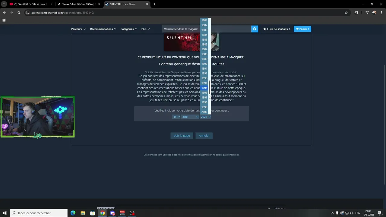The image size is (386, 217).
Task: Click the year list scrollbar thumb
Action: point(210,87)
